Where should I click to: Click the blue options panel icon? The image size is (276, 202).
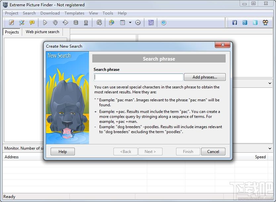click(151, 23)
